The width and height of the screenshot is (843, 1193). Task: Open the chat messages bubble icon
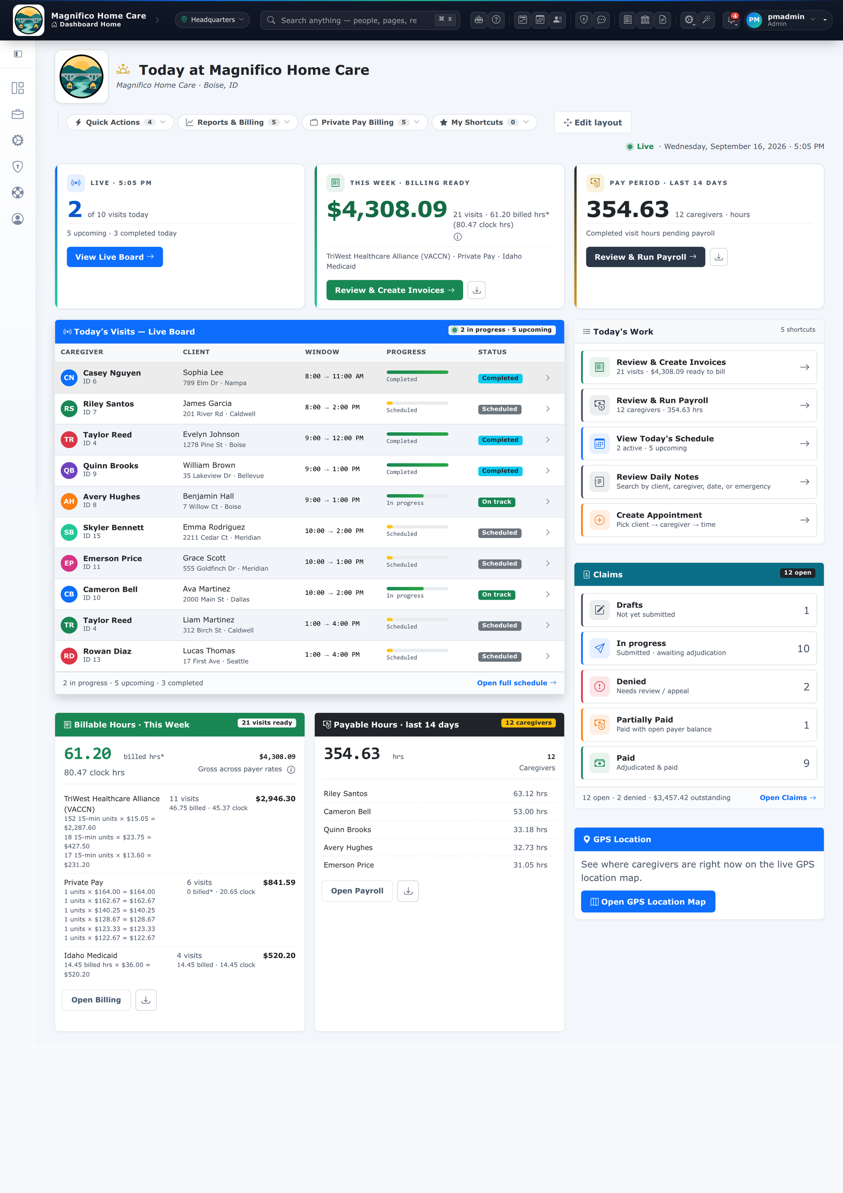coord(601,20)
